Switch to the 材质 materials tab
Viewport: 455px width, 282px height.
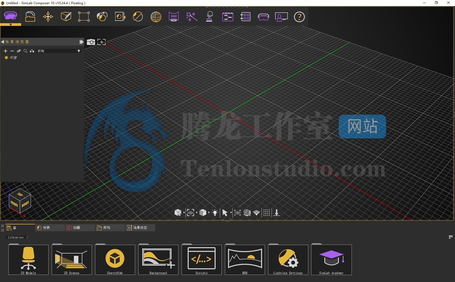pos(50,228)
